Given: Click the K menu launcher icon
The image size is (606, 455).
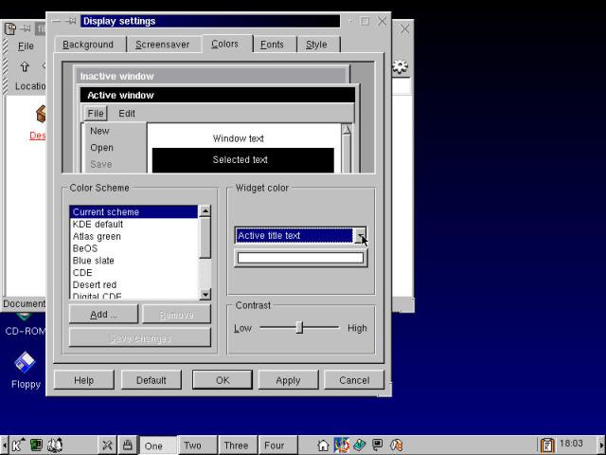Looking at the screenshot, I should coord(18,445).
